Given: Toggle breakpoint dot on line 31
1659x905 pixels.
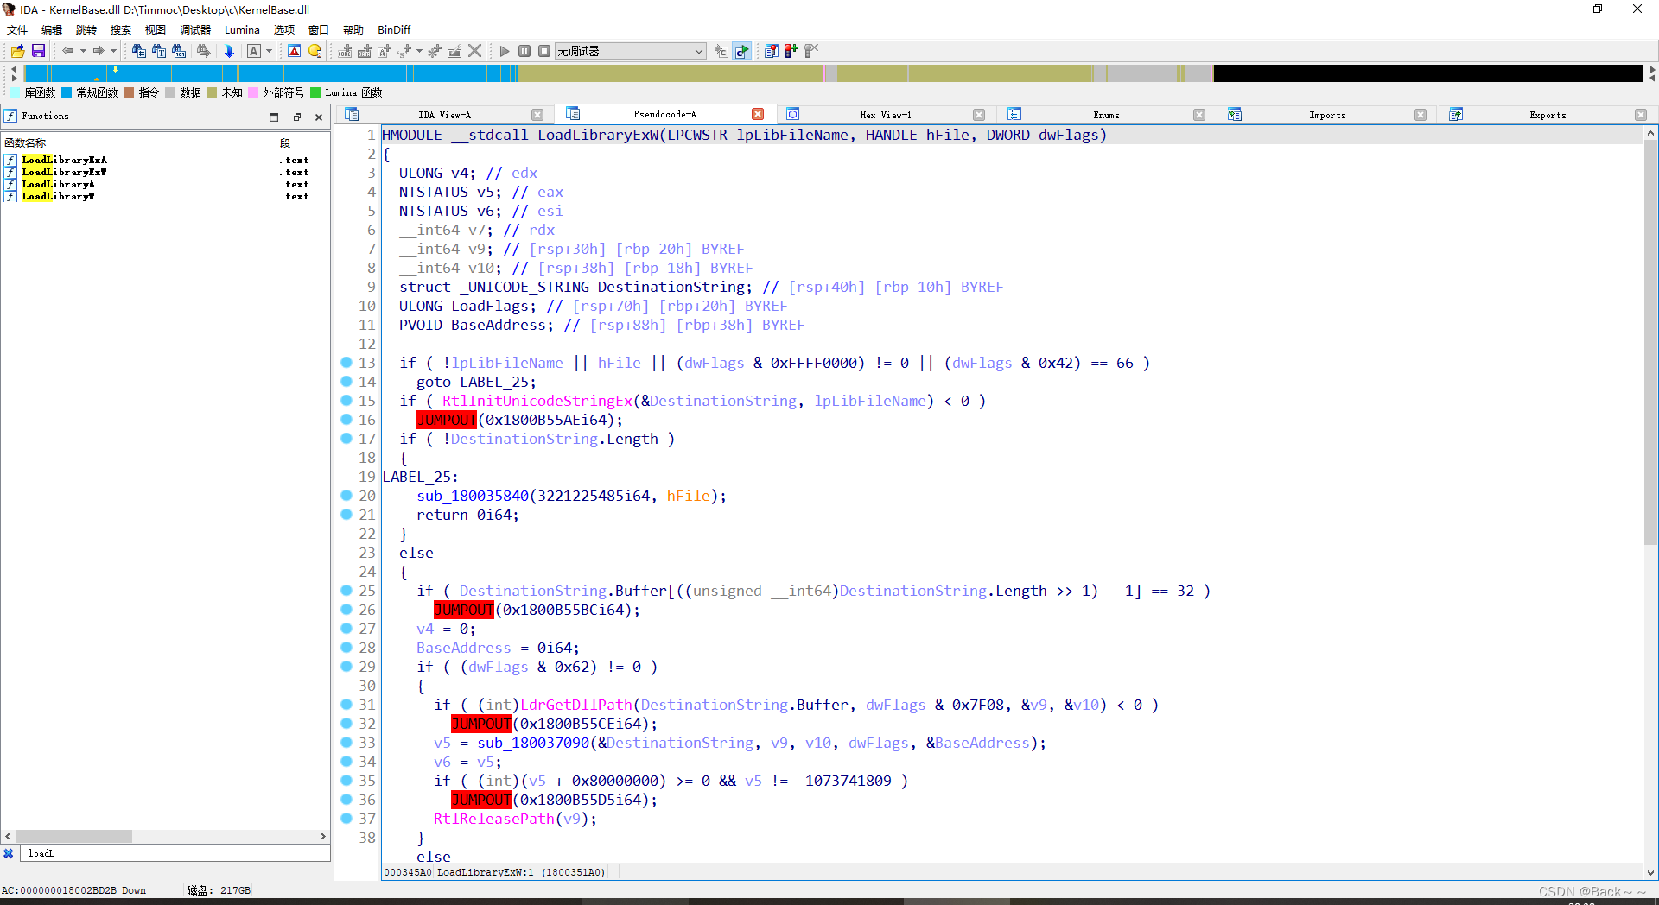Looking at the screenshot, I should [x=346, y=705].
